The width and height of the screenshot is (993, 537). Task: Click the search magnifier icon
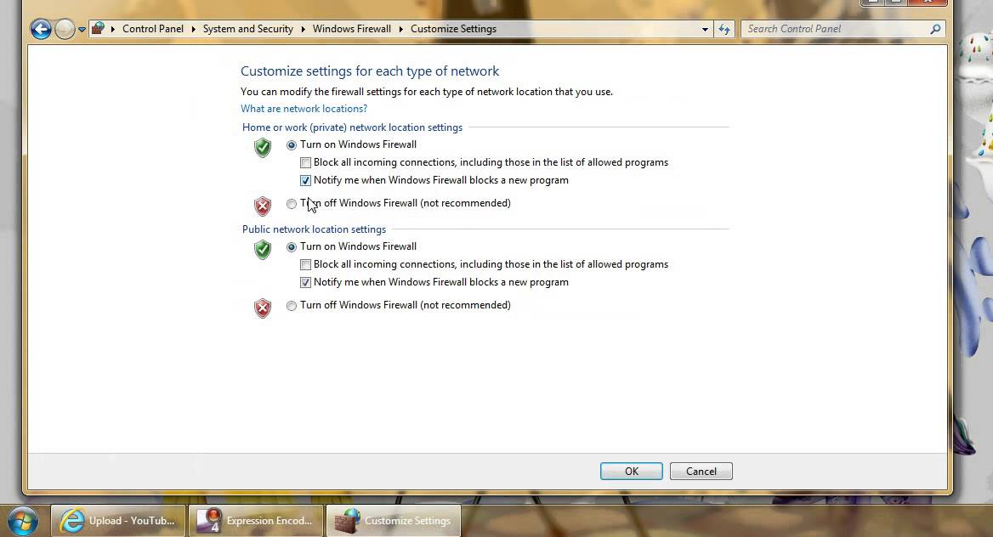click(935, 29)
